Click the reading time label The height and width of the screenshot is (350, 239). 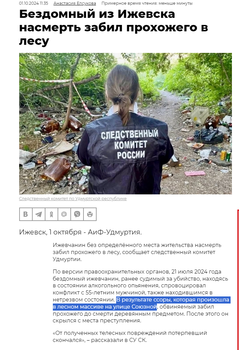(x=147, y=3)
